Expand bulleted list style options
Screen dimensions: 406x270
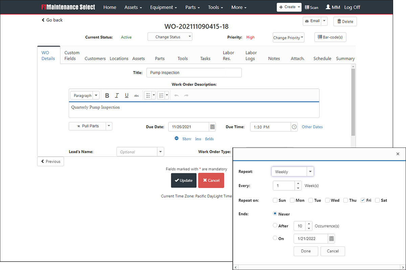pos(154,96)
